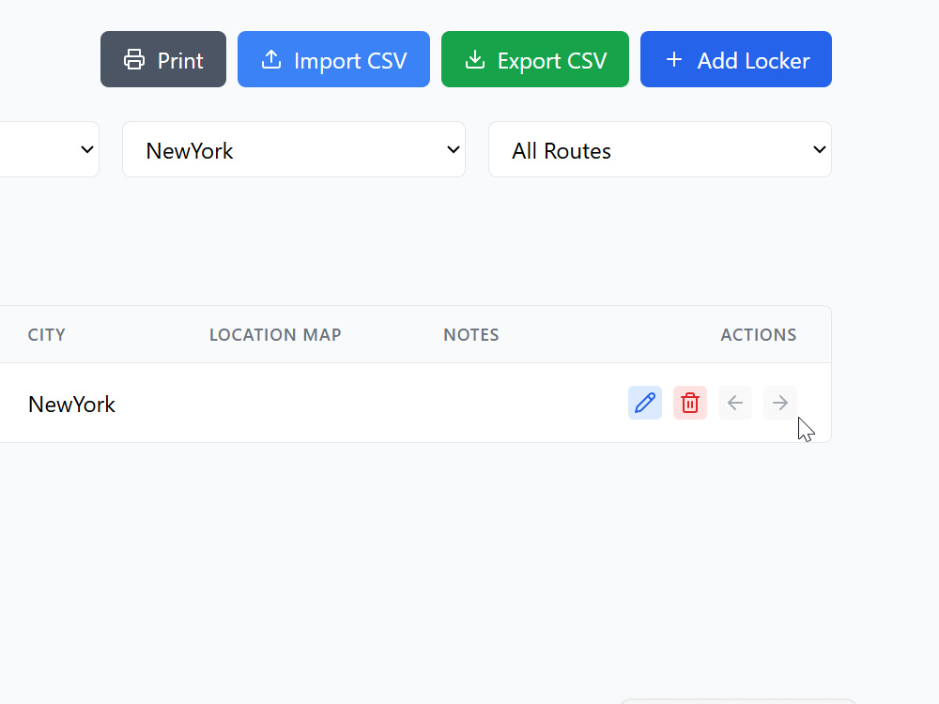Add a new locker
This screenshot has height=704, width=939.
point(736,59)
